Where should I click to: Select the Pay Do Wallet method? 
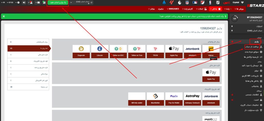(174, 99)
